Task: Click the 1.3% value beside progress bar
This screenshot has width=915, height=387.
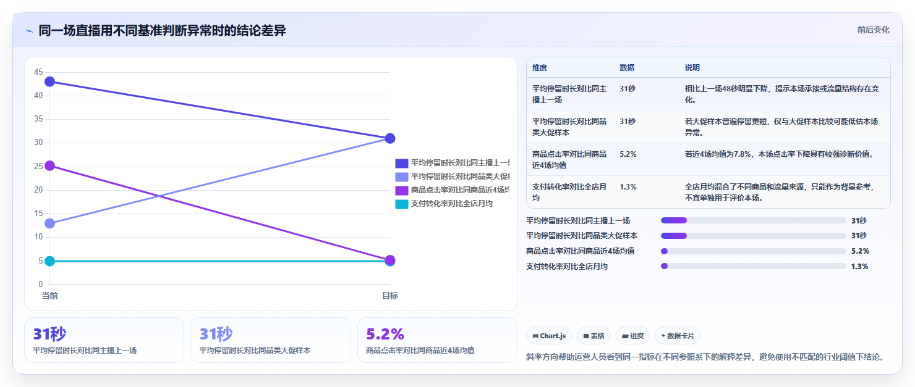Action: 860,267
